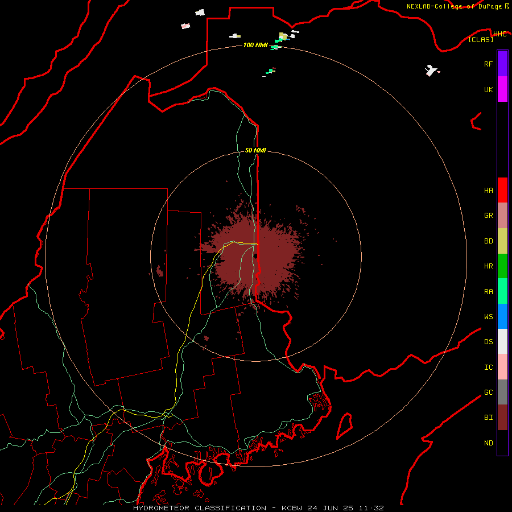Select the yellow BD legend swatch

coord(502,241)
